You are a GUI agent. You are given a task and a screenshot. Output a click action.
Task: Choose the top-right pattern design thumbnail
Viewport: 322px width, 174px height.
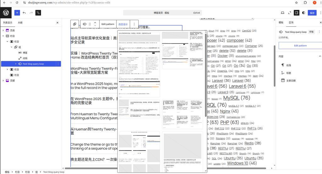(182, 50)
